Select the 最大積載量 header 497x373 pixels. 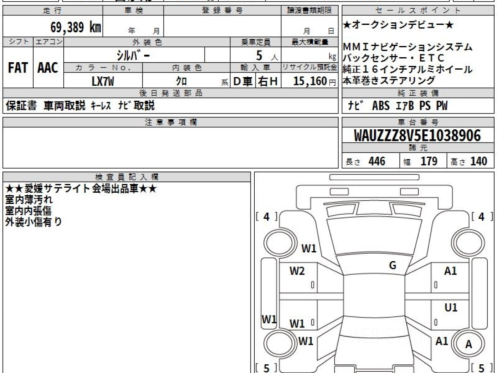(x=309, y=42)
